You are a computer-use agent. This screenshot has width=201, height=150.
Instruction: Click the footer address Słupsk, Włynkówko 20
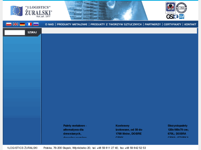67,148
